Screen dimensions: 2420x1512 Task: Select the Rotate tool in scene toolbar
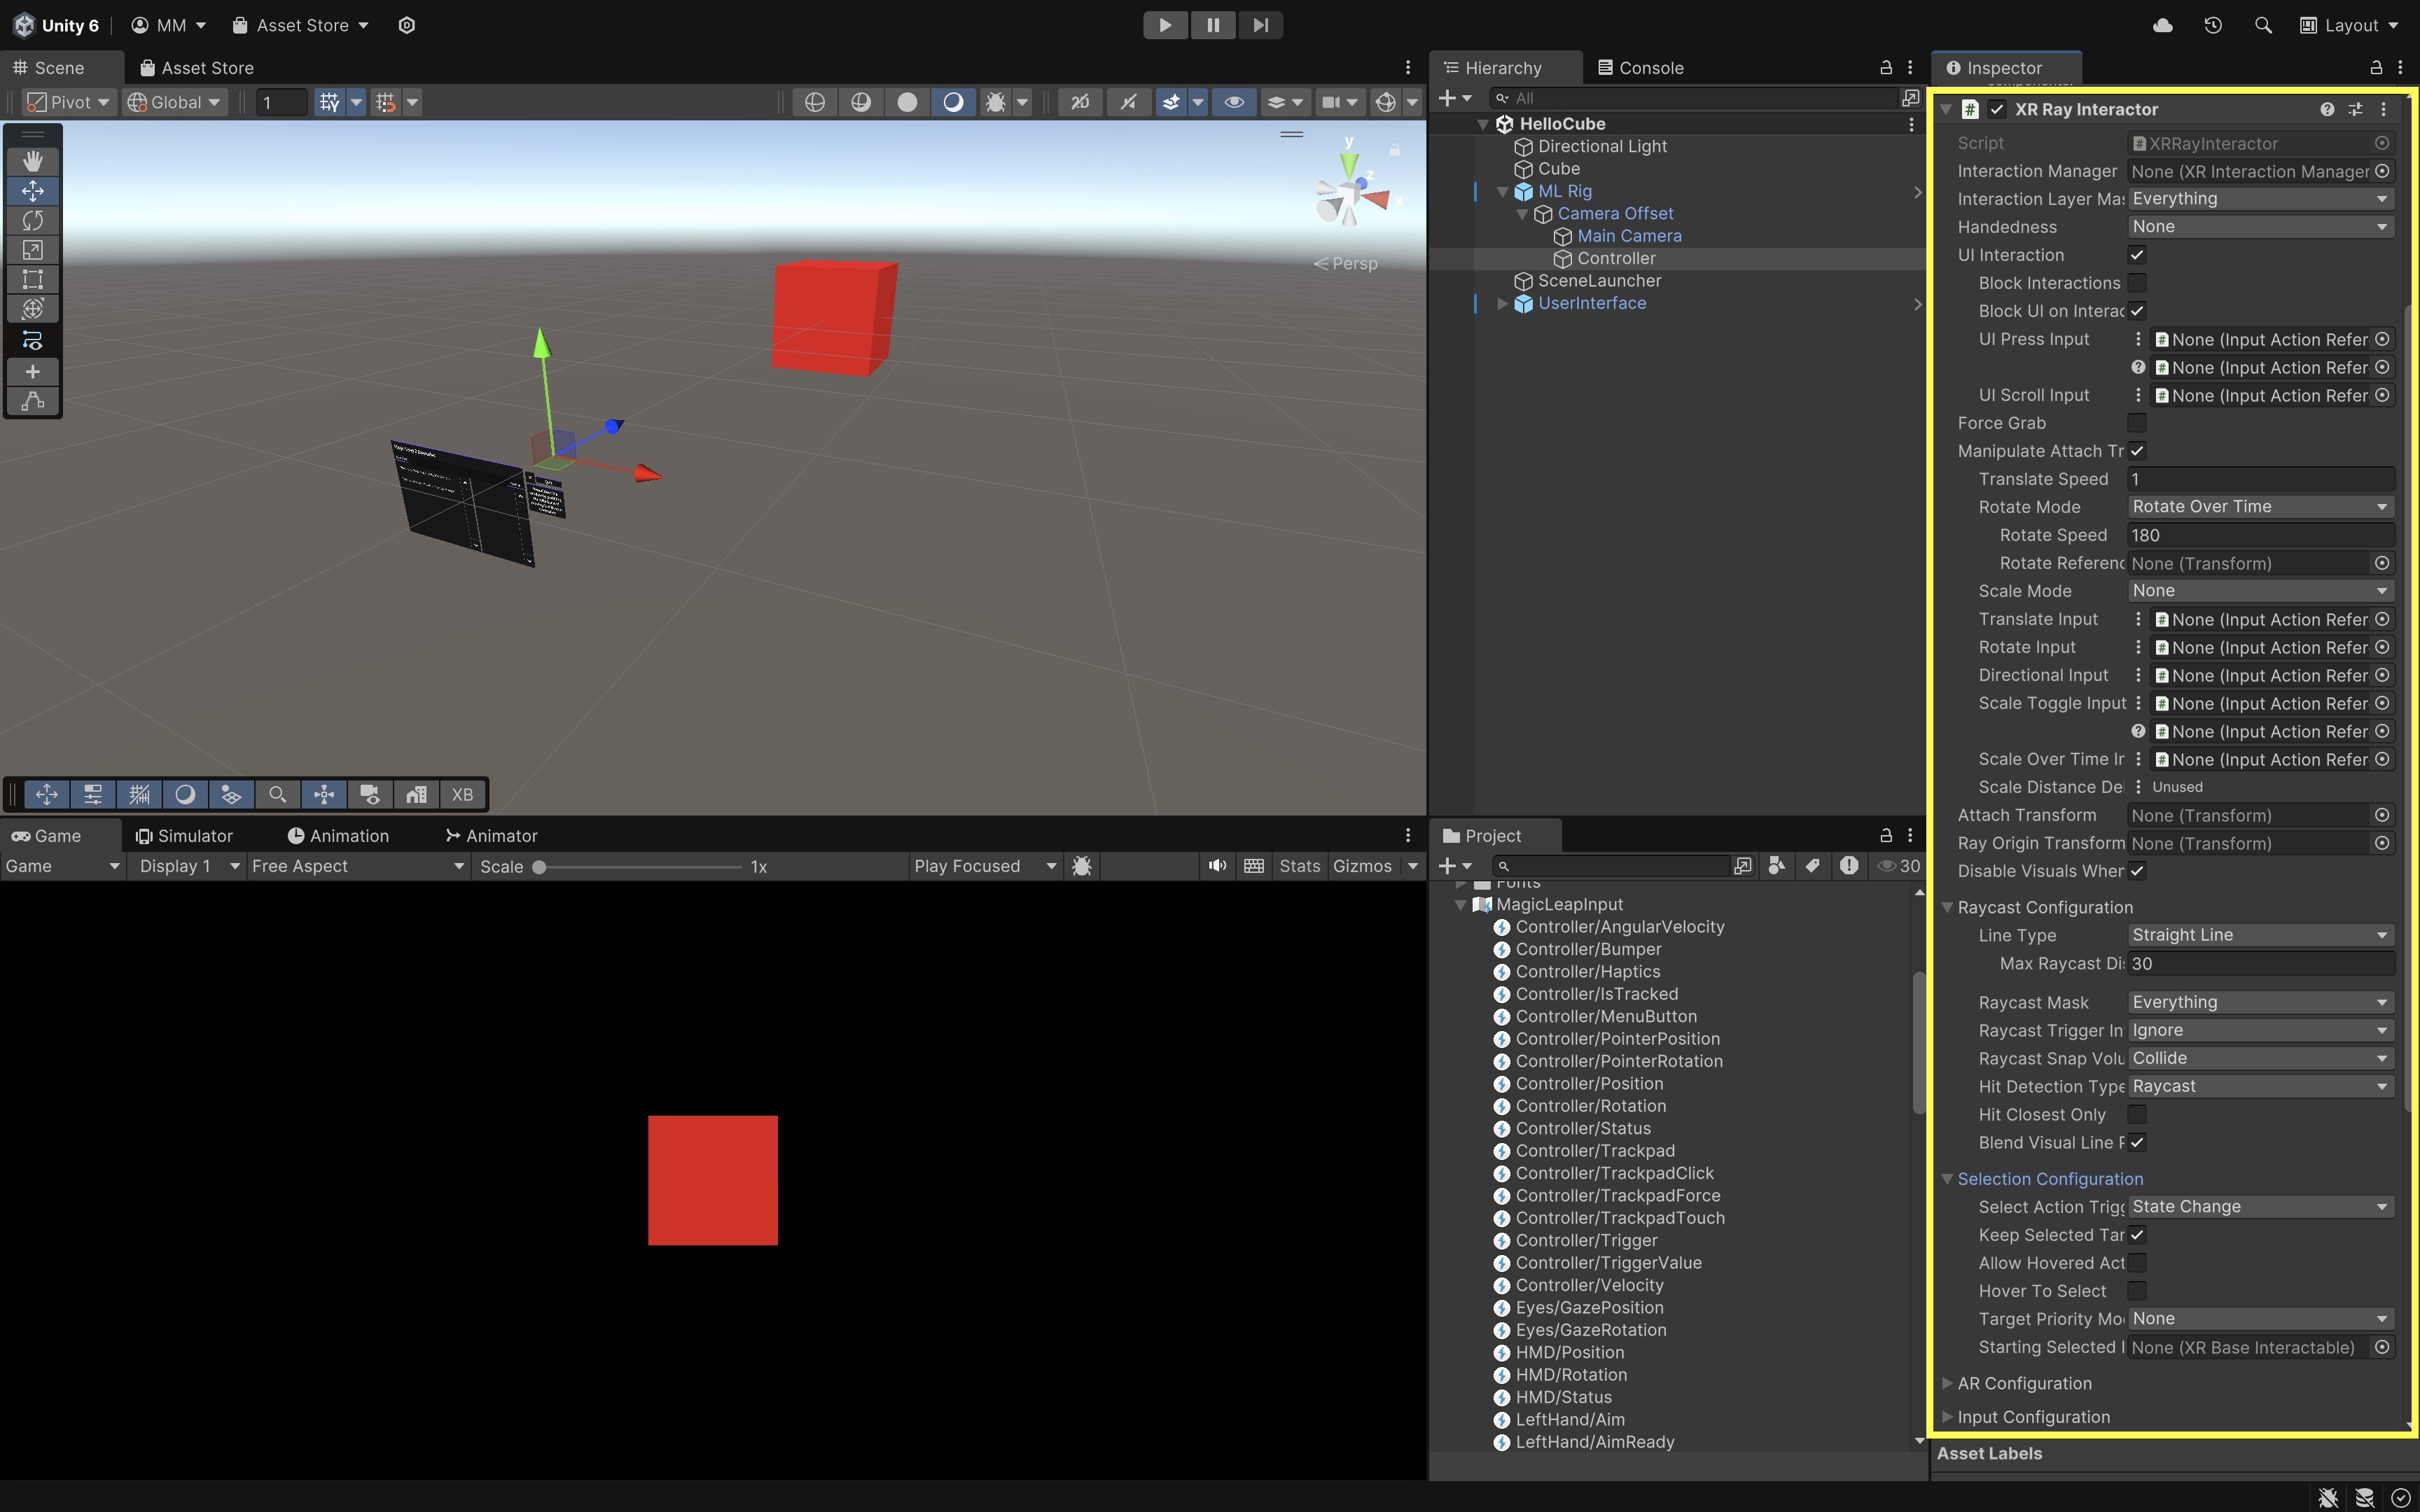32,220
